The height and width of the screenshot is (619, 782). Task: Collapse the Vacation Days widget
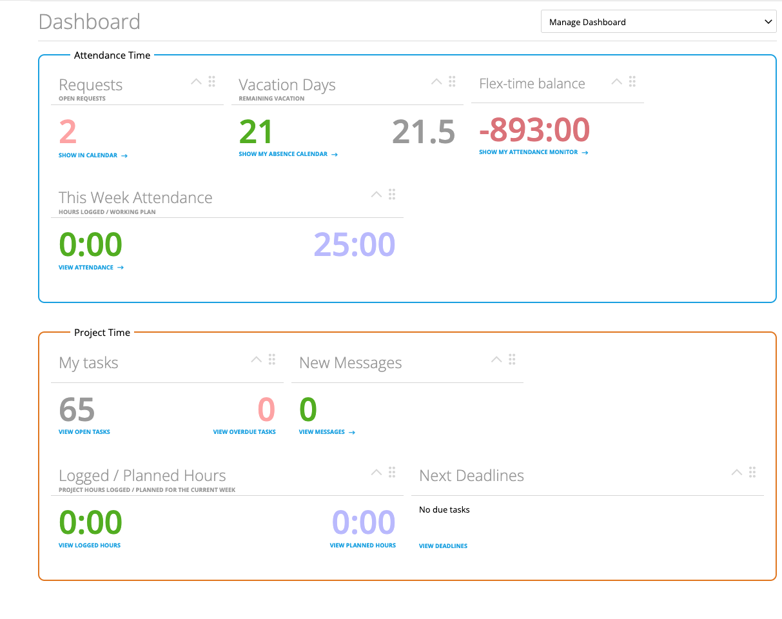pos(436,82)
